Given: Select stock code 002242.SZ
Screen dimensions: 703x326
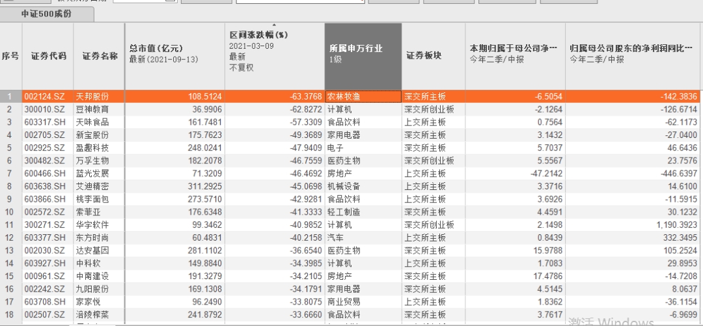Looking at the screenshot, I should point(48,289).
